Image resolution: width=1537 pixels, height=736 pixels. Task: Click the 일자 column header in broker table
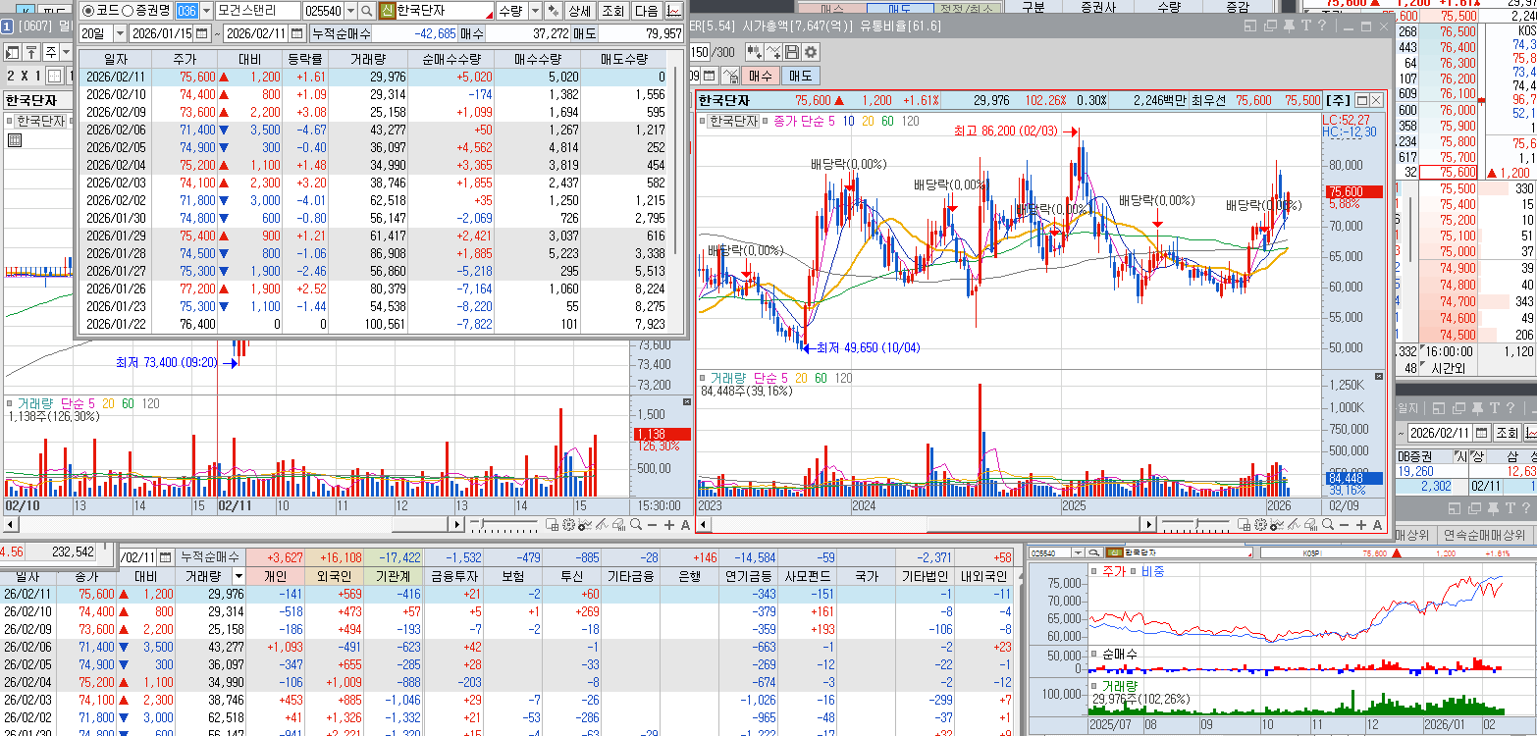pyautogui.click(x=116, y=60)
